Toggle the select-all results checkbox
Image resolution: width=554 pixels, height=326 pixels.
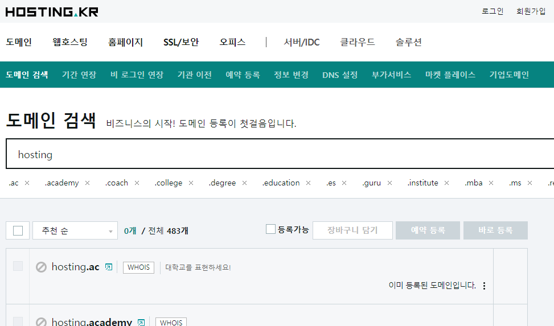18,230
